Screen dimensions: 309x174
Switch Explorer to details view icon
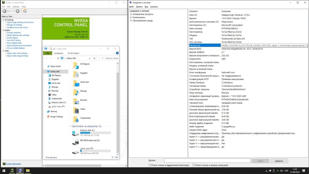[113, 157]
